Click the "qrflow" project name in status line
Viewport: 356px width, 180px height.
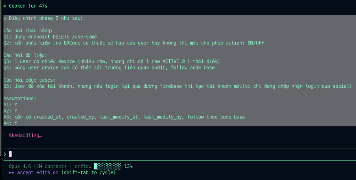[x=83, y=166]
